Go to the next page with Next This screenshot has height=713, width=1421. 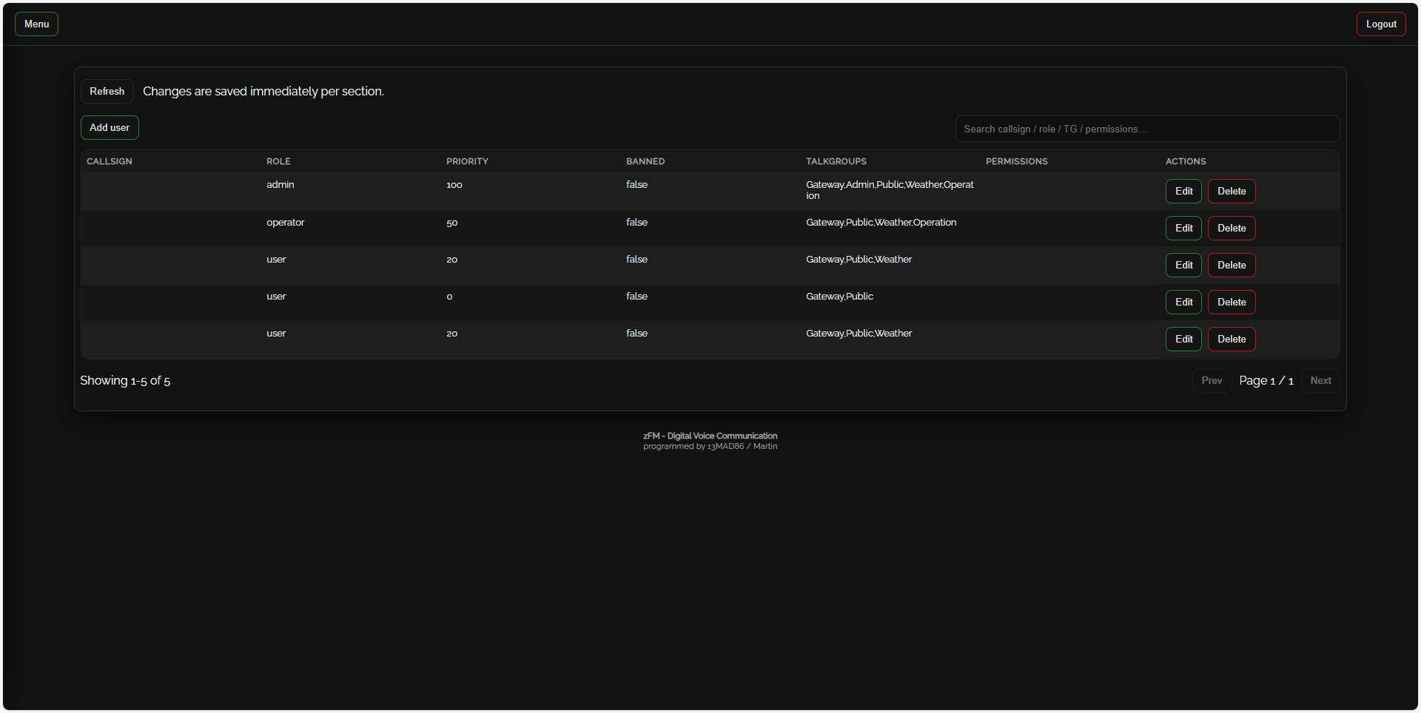(1320, 381)
